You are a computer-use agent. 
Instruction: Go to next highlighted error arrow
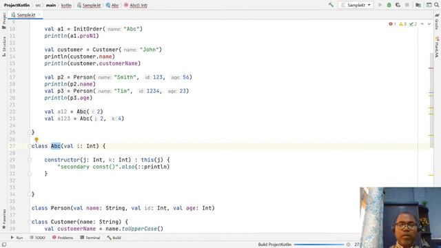429,24
